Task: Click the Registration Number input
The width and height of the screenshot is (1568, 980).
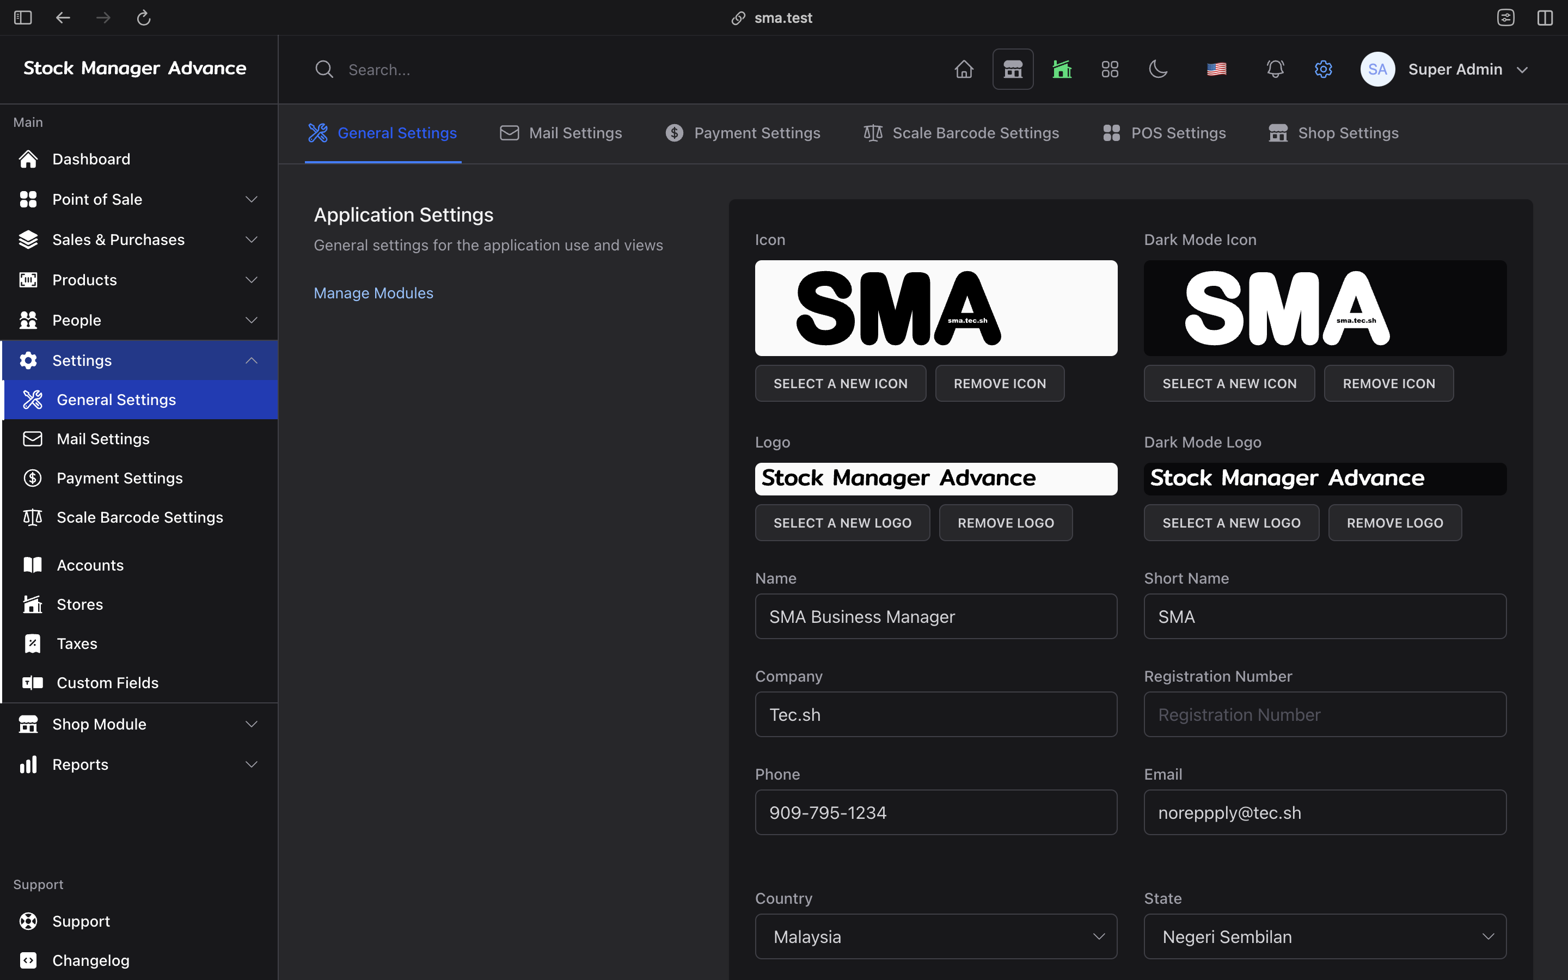Action: point(1325,714)
